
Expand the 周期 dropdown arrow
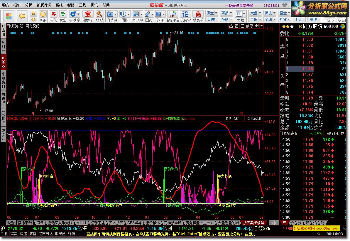tap(128, 14)
